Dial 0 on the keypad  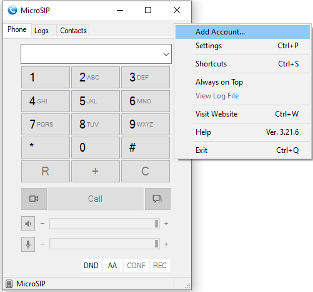96,147
